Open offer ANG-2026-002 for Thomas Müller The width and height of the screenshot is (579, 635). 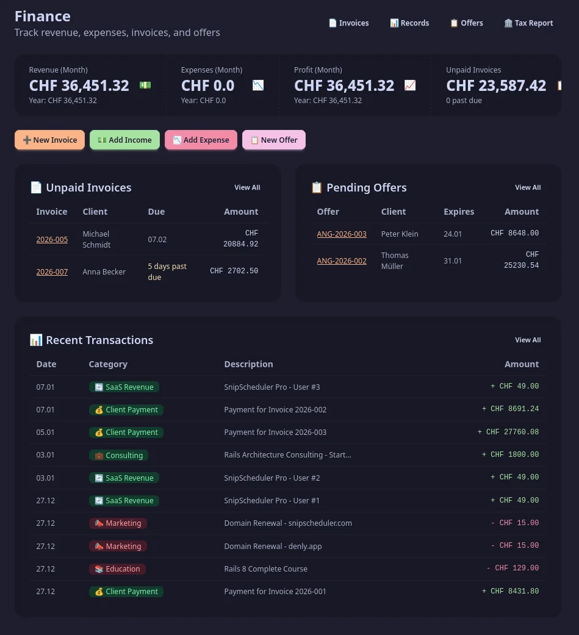click(x=342, y=261)
